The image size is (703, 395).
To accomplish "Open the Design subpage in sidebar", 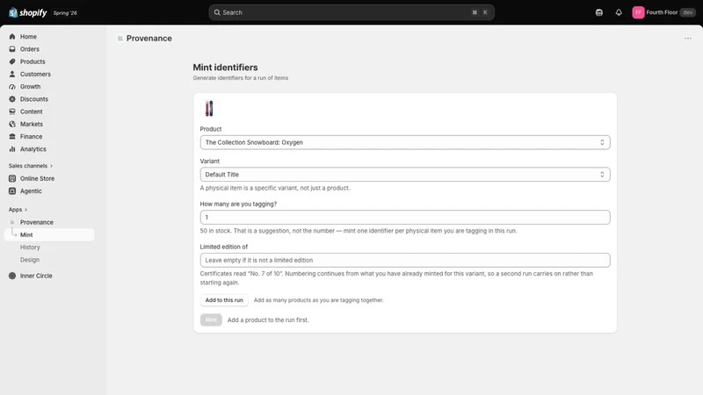I will tap(30, 260).
